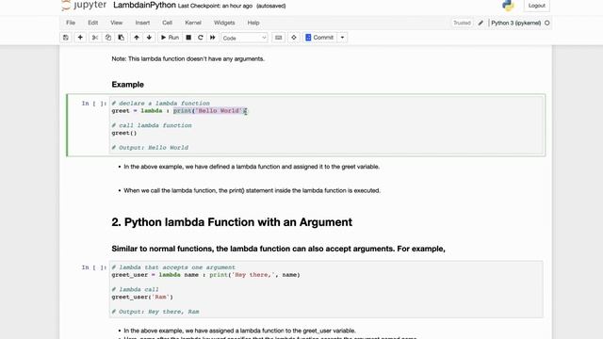The image size is (603, 339).
Task: Open the cell type Code dropdown
Action: (x=244, y=38)
